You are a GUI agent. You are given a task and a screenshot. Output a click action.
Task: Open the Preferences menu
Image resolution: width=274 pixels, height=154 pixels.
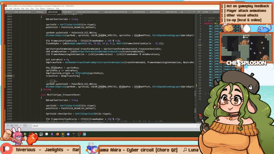click(x=50, y=9)
